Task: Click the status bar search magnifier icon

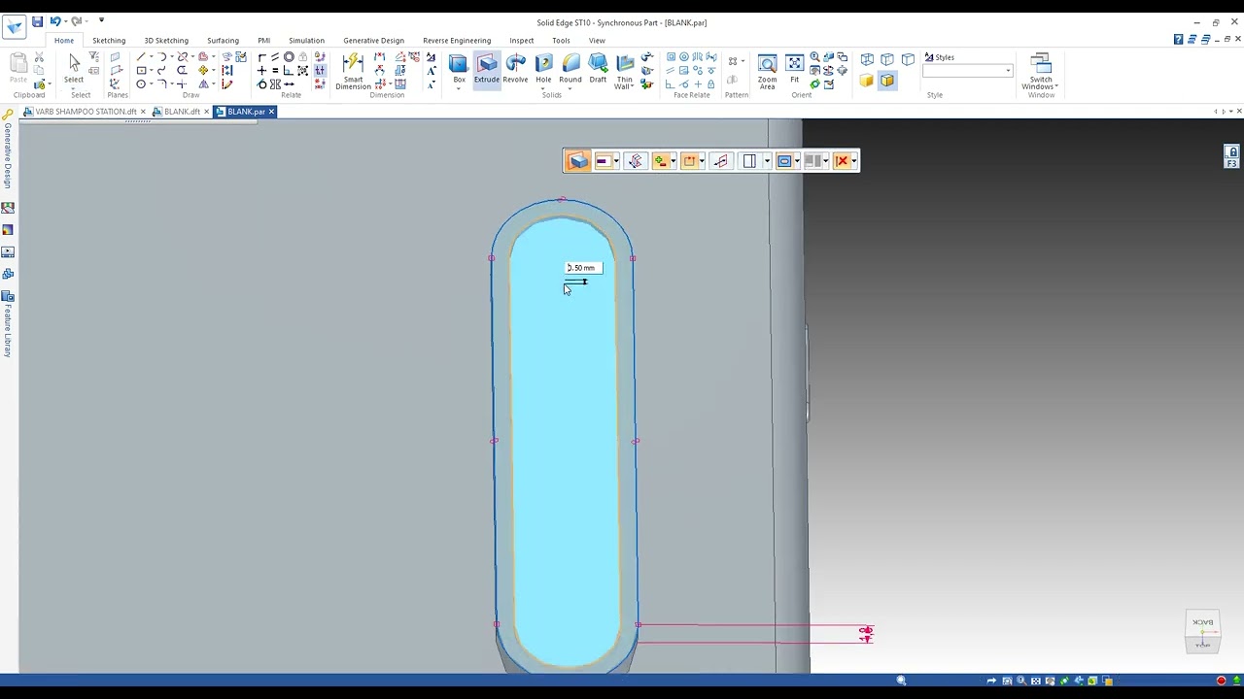Action: coord(901,681)
